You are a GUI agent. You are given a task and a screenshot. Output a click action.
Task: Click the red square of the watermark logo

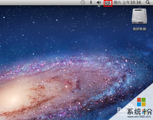[x=139, y=100]
